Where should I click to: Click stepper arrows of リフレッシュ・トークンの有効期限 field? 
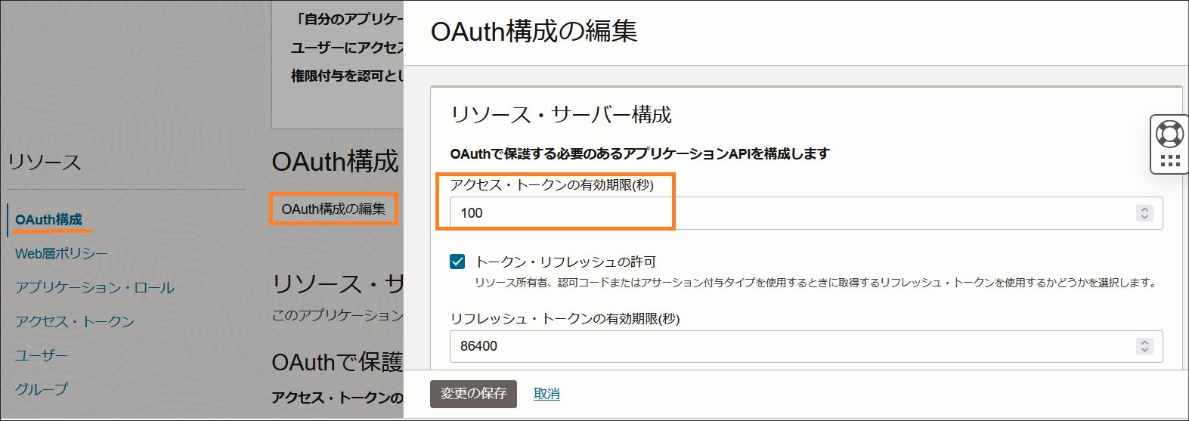(x=1144, y=346)
